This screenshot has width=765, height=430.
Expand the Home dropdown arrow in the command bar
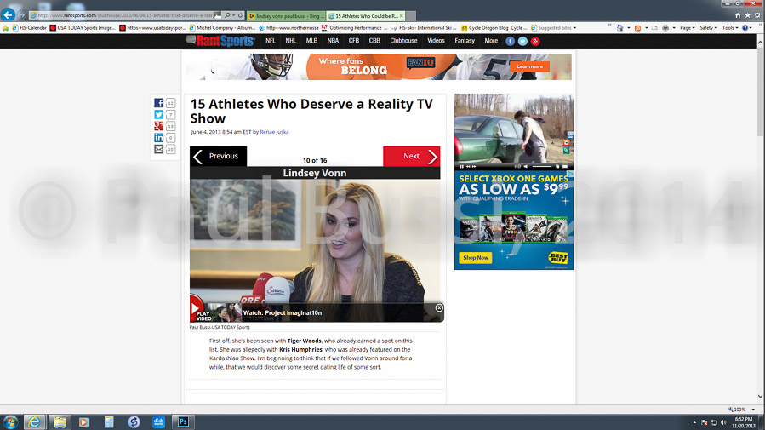point(628,28)
